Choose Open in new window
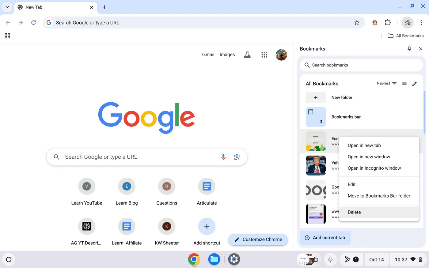The width and height of the screenshot is (429, 268). pyautogui.click(x=379, y=157)
